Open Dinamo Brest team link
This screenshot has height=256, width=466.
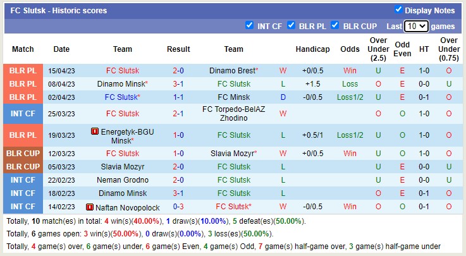[x=232, y=71]
